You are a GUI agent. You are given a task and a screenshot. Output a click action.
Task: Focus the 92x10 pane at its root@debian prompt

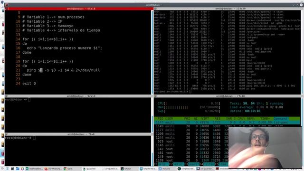(18, 100)
